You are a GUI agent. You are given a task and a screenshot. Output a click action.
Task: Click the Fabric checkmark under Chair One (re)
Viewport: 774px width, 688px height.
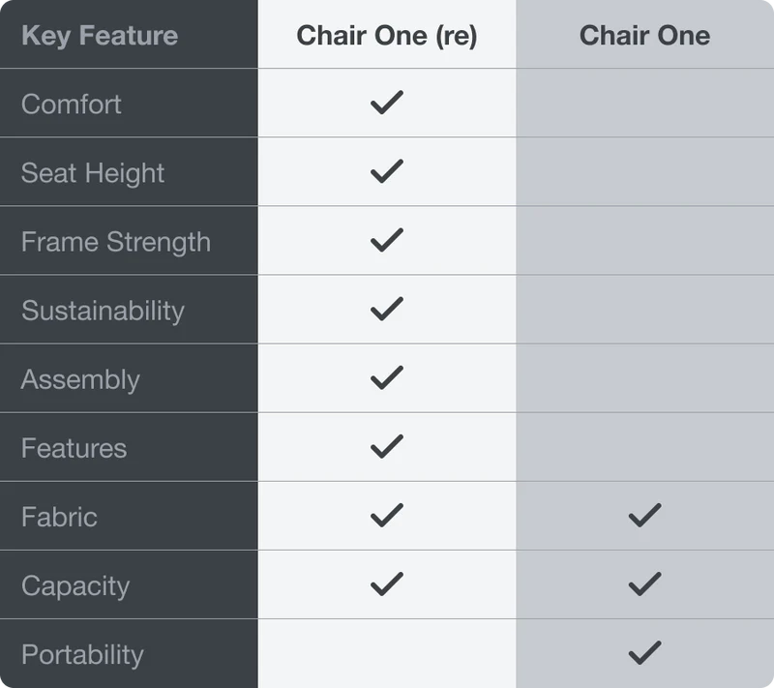pyautogui.click(x=386, y=516)
